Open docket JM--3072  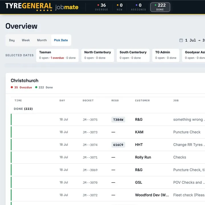click(90, 195)
